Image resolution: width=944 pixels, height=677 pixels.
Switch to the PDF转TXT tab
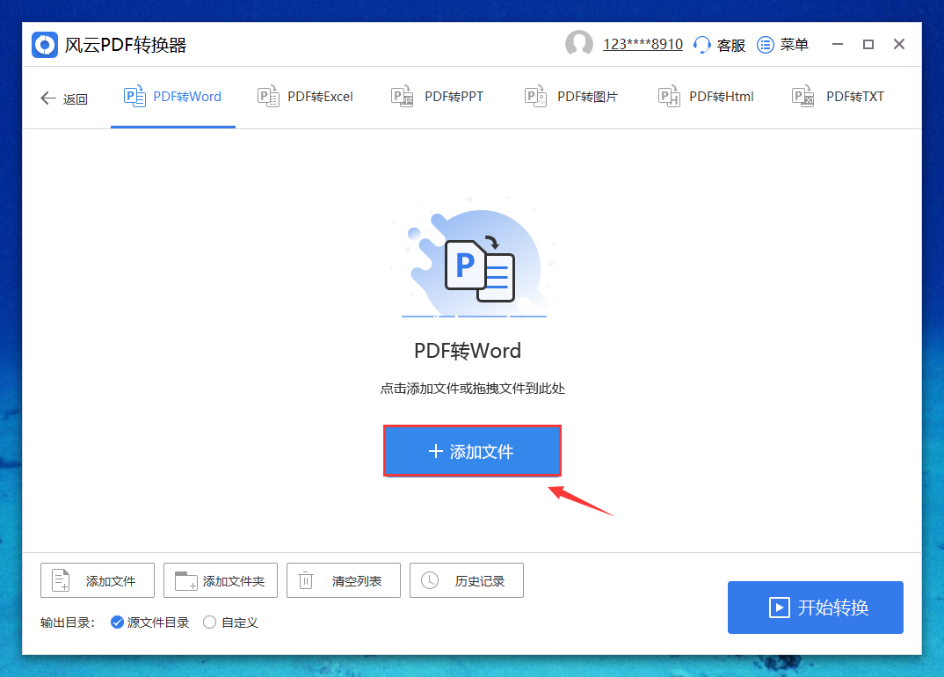click(x=839, y=97)
